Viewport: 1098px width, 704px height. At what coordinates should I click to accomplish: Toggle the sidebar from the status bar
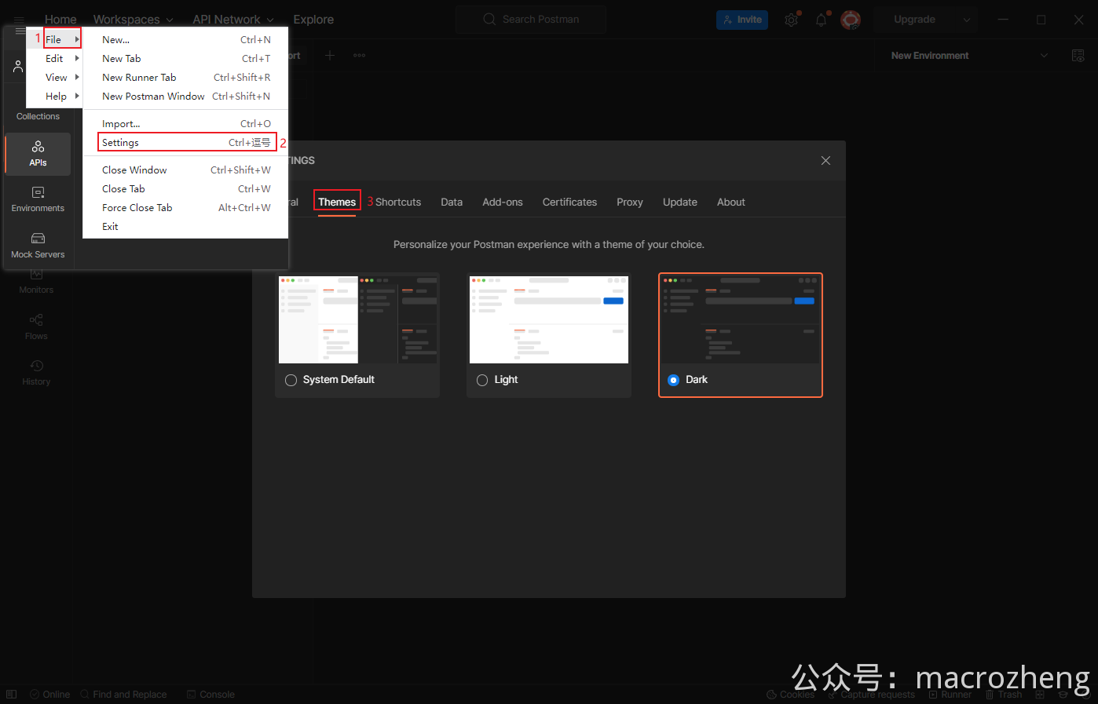(12, 695)
